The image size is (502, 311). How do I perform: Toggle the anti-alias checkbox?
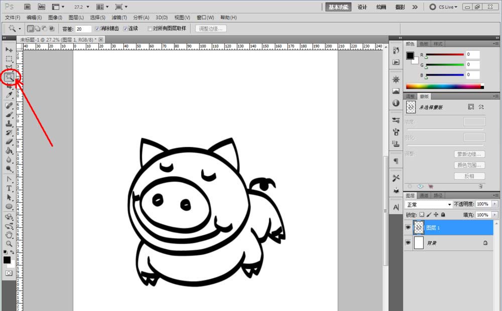(x=97, y=29)
